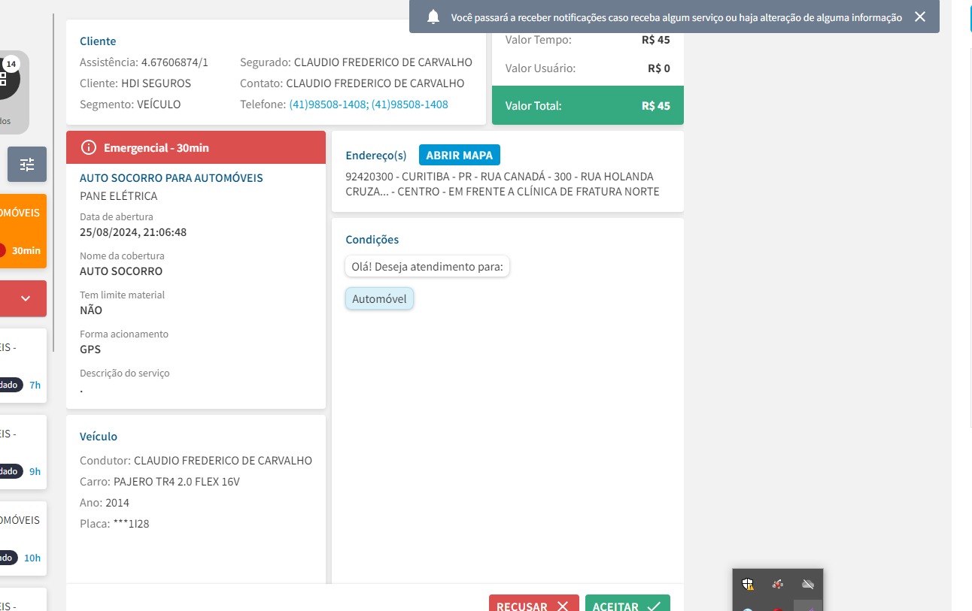This screenshot has height=611, width=972.
Task: Click the ABRIR MAPA button
Action: point(459,156)
